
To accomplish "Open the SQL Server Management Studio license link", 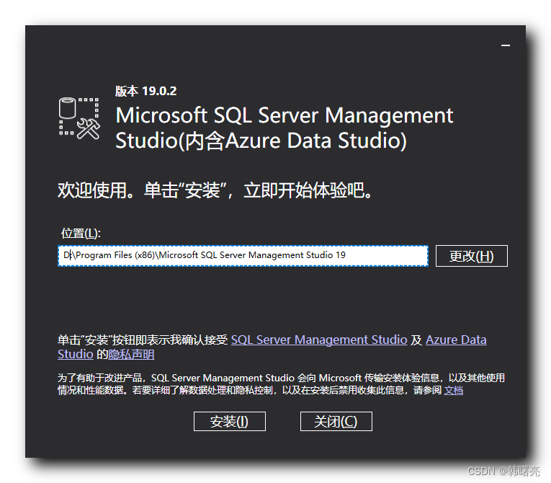I will click(319, 340).
